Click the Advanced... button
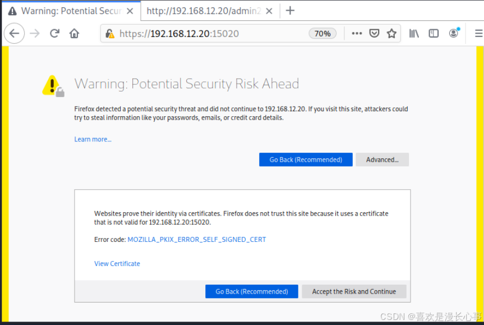This screenshot has height=325, width=484. click(x=382, y=160)
